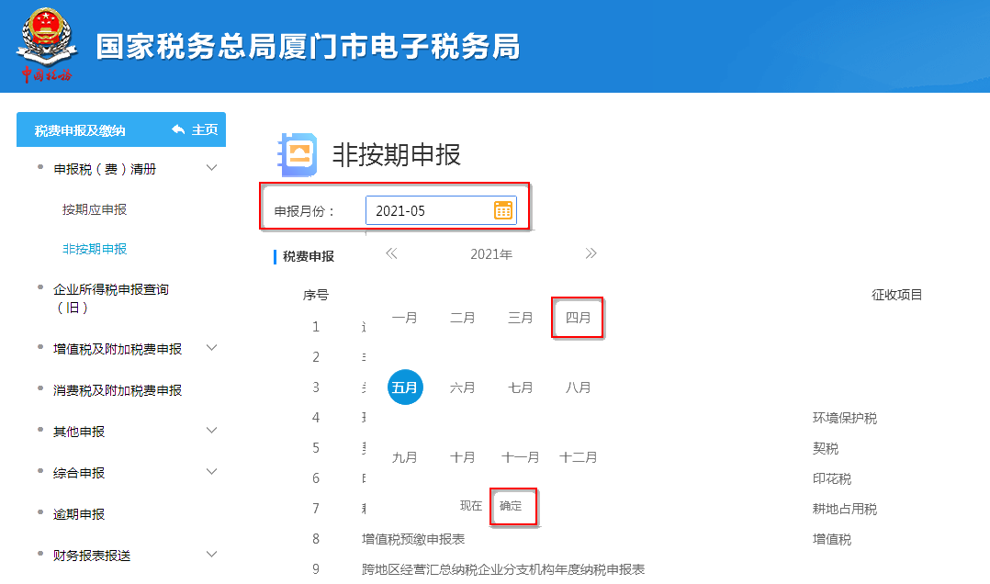Click the 契税 cell
The width and height of the screenshot is (990, 584).
tap(826, 448)
